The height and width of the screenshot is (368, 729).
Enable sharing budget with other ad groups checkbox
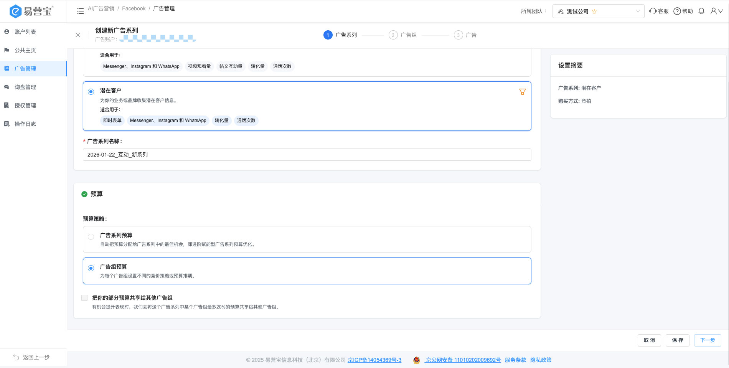(x=84, y=298)
